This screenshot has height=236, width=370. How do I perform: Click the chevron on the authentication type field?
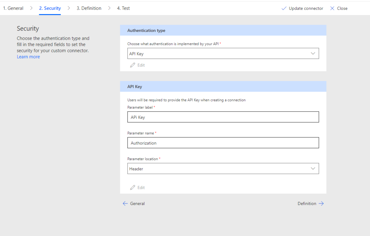click(313, 53)
